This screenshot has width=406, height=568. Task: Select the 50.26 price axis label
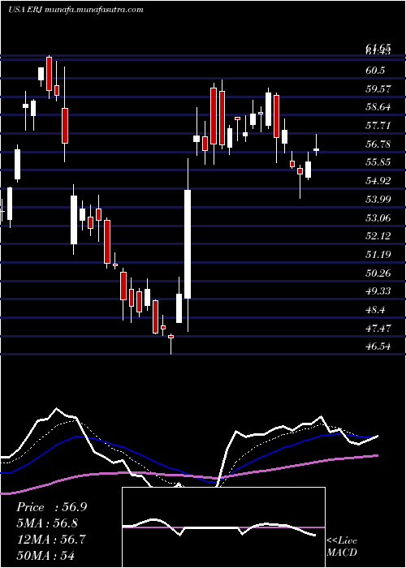click(x=378, y=273)
